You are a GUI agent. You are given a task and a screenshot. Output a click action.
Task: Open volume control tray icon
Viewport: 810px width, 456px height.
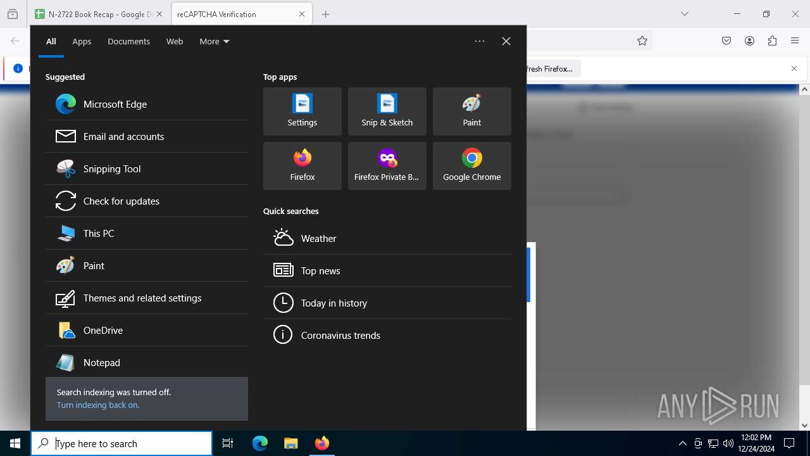728,443
